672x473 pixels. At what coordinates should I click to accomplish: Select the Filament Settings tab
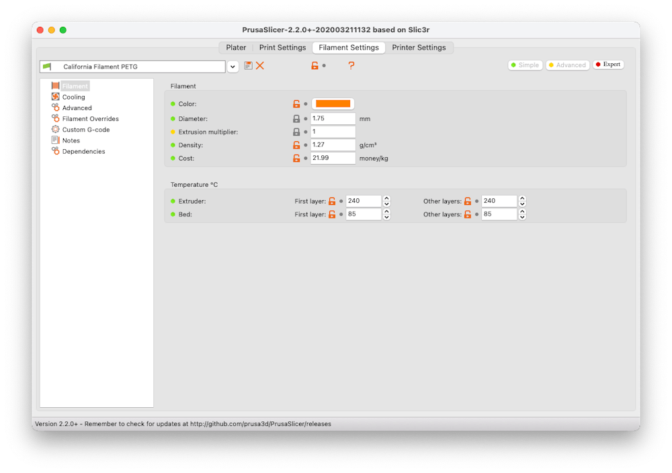pyautogui.click(x=349, y=48)
